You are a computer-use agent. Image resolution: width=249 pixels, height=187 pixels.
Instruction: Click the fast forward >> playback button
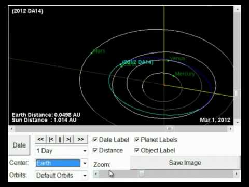pos(80,139)
